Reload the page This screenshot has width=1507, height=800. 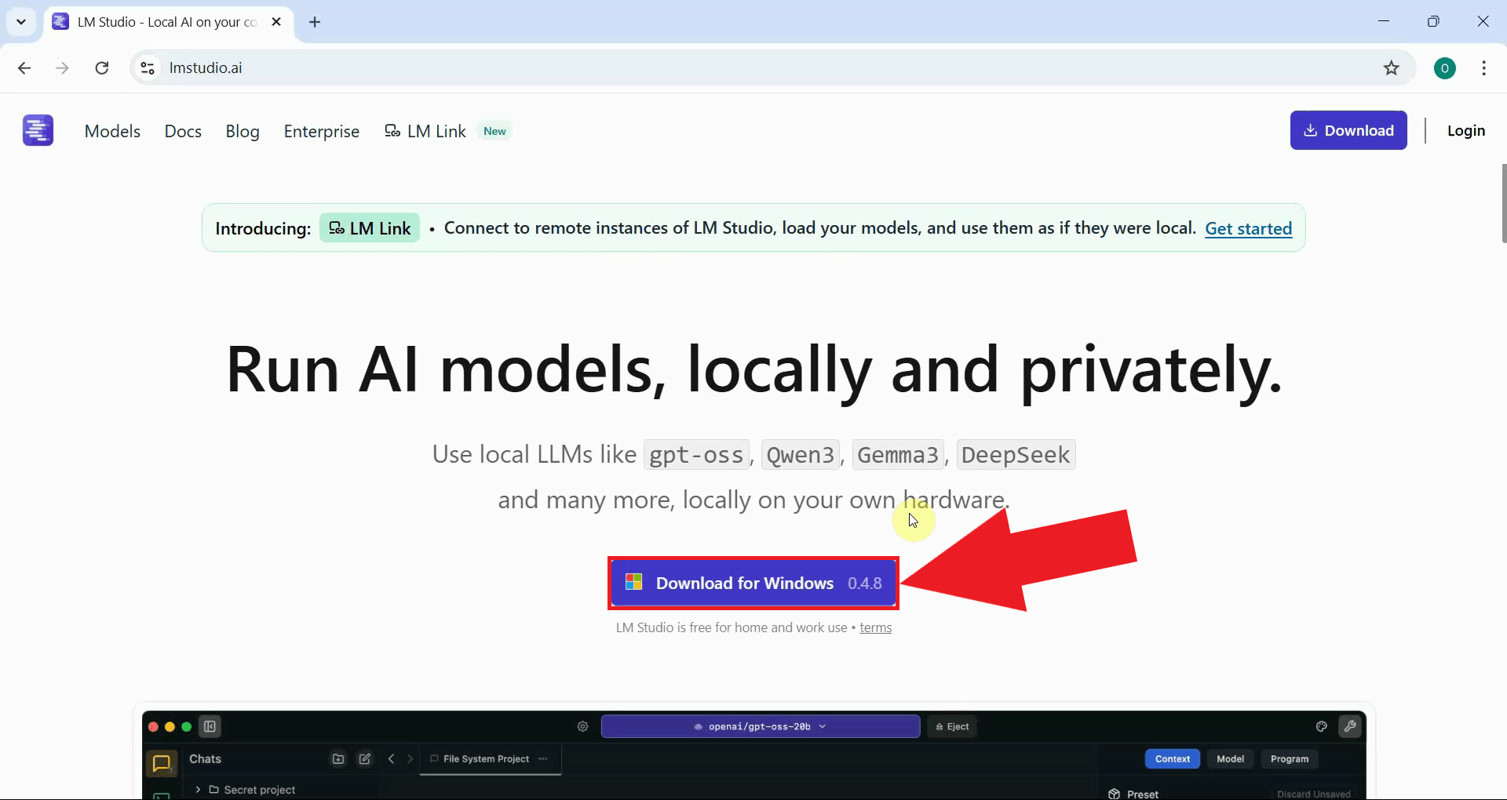(x=102, y=68)
